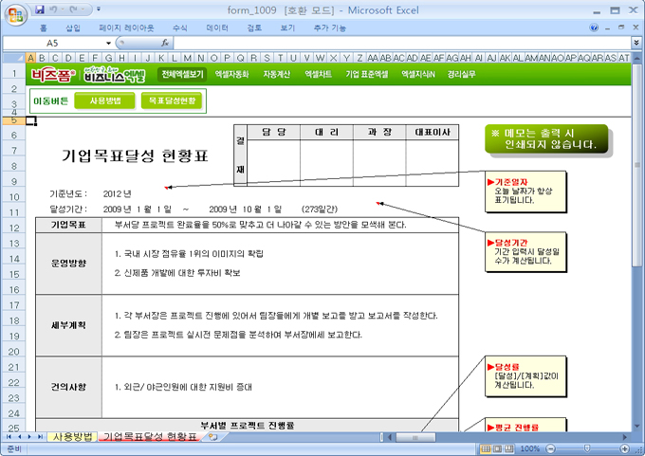Click the Select All corner of the grid
Screen dimensions: 645x456
(14, 58)
